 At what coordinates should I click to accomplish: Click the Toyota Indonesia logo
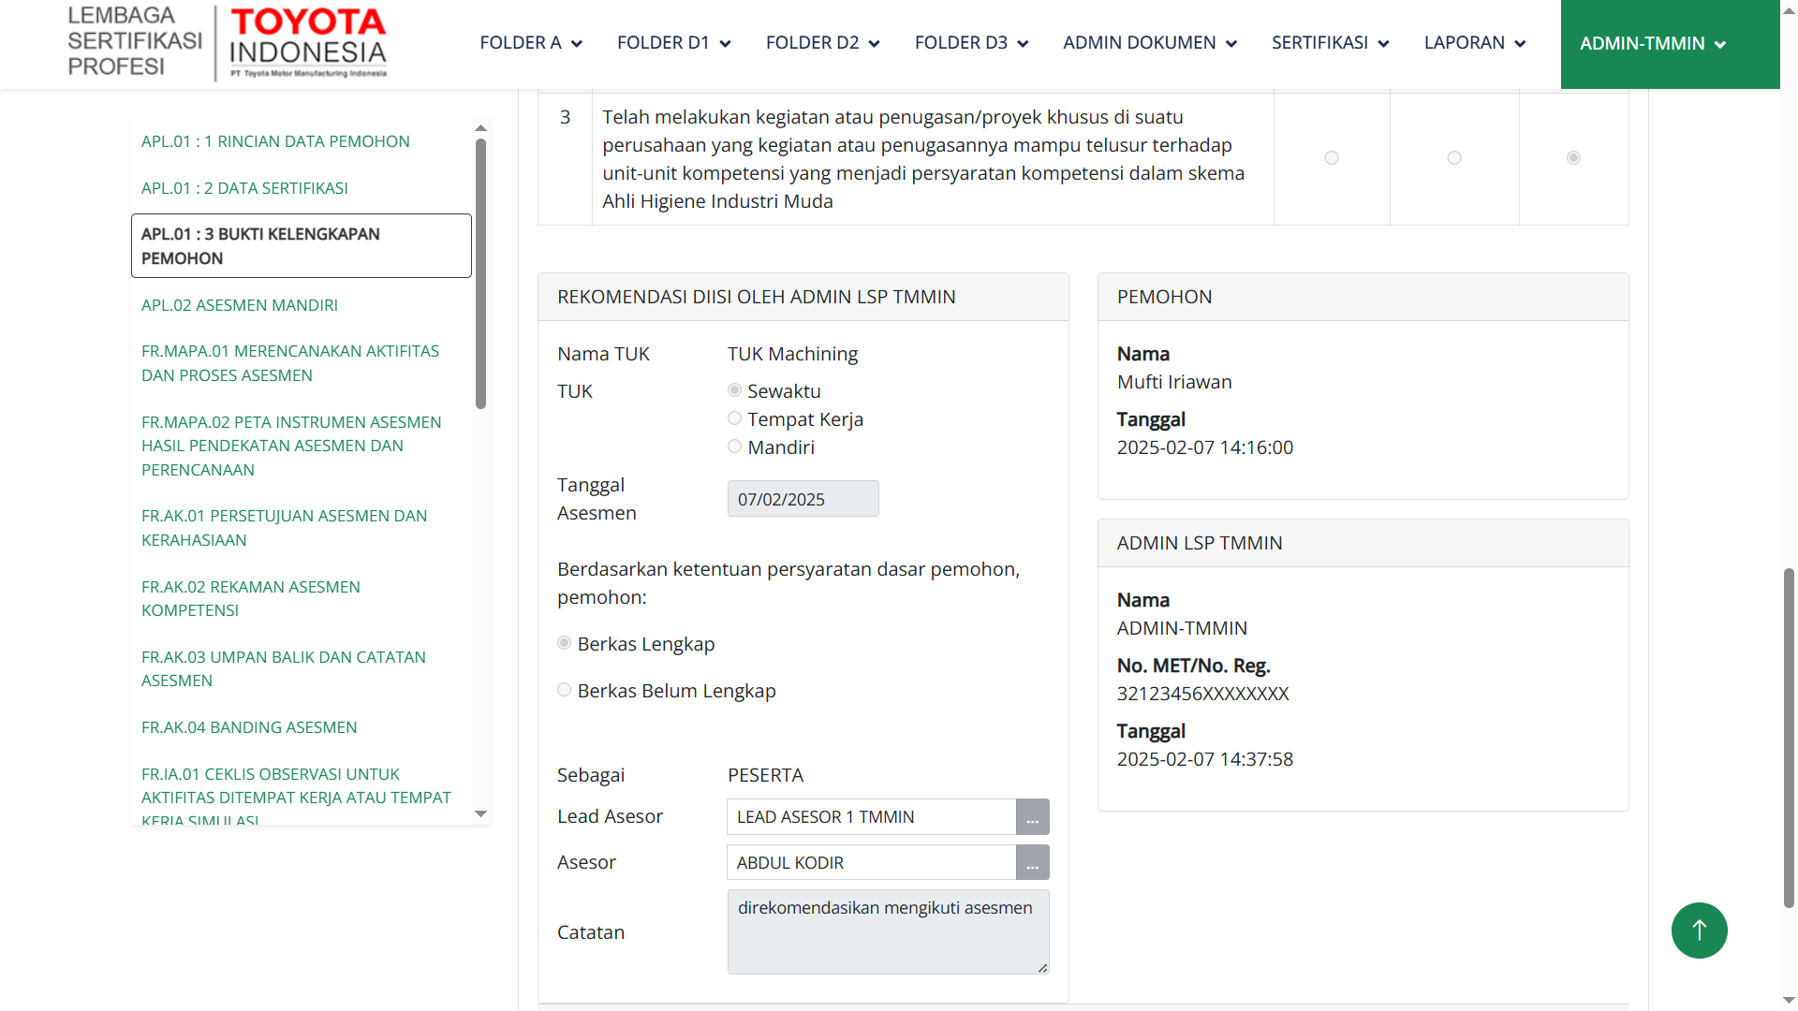coord(307,43)
